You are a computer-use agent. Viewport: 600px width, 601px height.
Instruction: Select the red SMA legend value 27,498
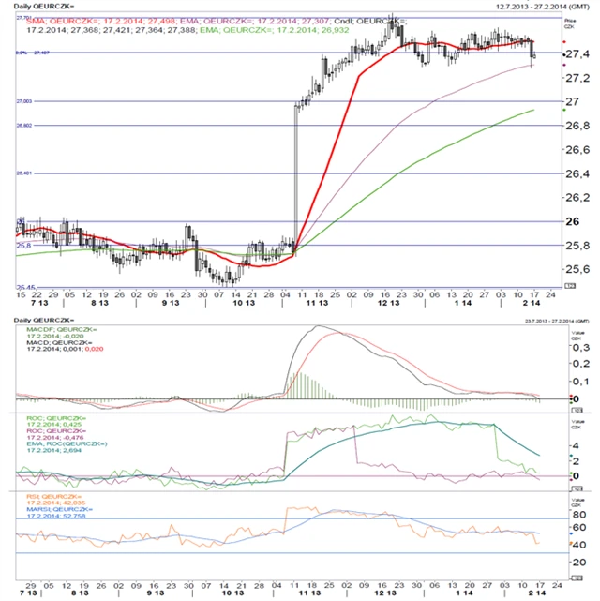click(x=161, y=21)
